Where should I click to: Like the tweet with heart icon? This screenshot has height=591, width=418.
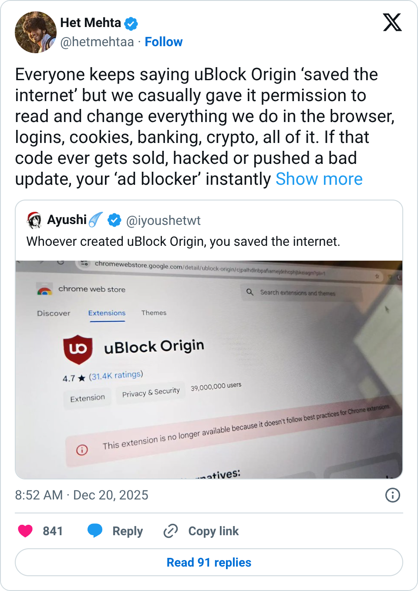pyautogui.click(x=25, y=531)
